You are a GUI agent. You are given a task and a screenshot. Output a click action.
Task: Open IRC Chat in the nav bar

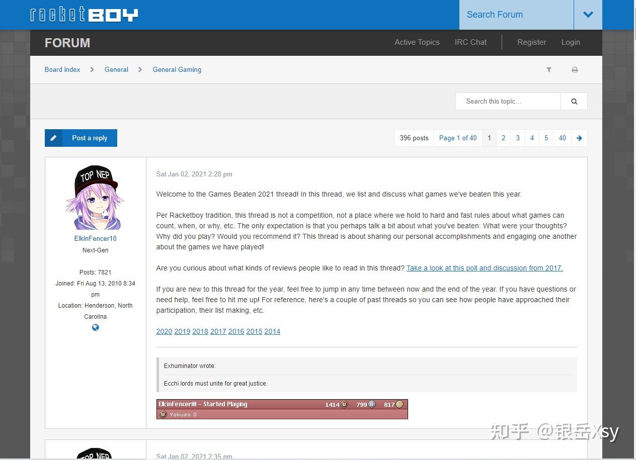click(x=470, y=42)
